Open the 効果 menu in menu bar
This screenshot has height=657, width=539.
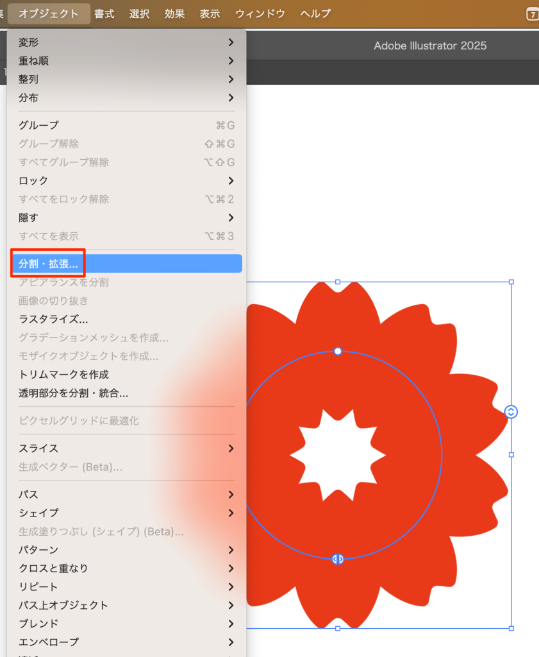(x=174, y=13)
